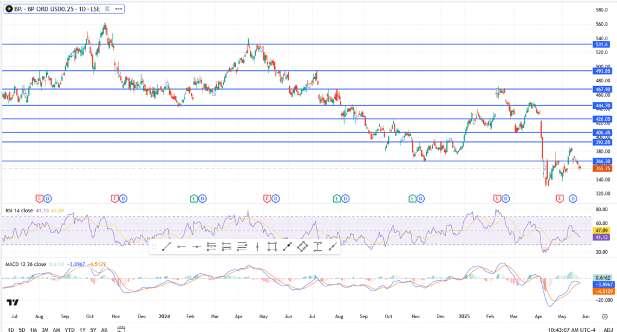617x332 pixels.
Task: Pick the rectangle drawing tool
Action: tap(272, 246)
